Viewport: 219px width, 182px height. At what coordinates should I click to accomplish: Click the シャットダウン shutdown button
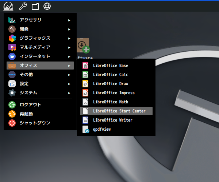[35, 123]
